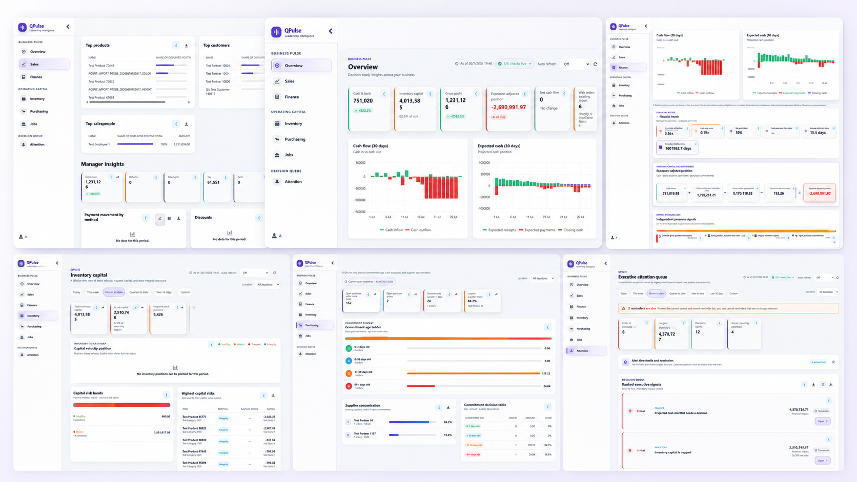Viewport: 857px width, 482px height.
Task: Open info icon on Critical findings card
Action: coord(647,323)
